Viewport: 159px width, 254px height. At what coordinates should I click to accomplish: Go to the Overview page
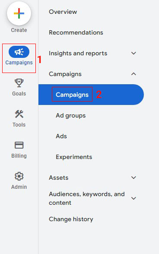pos(63,12)
